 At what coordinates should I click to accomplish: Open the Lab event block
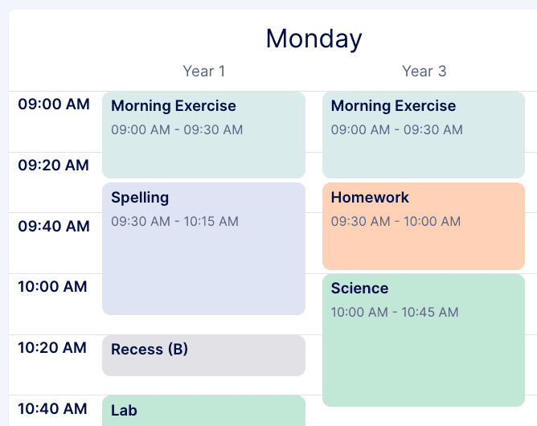203,411
